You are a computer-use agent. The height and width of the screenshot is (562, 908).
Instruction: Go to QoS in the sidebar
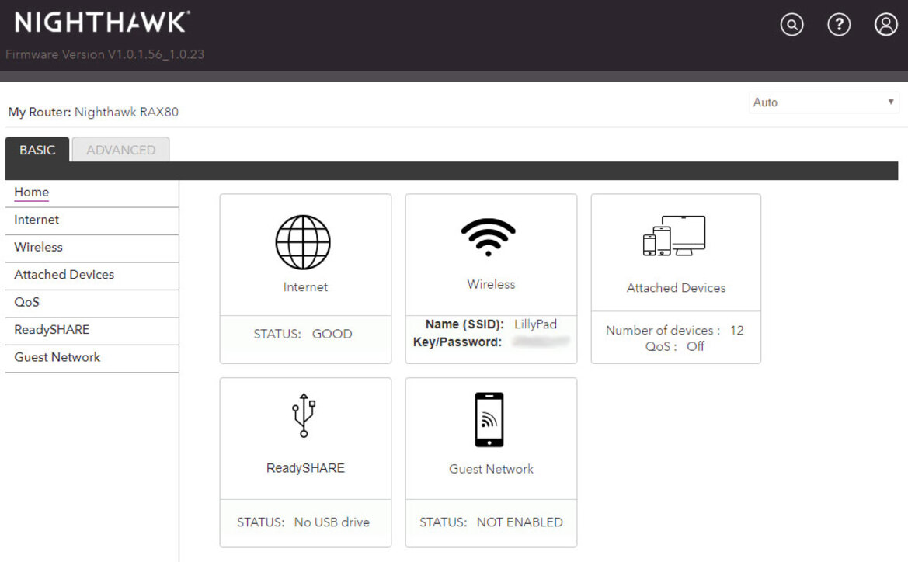(92, 303)
